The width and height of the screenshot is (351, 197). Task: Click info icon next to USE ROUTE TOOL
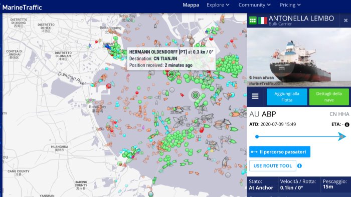click(299, 166)
